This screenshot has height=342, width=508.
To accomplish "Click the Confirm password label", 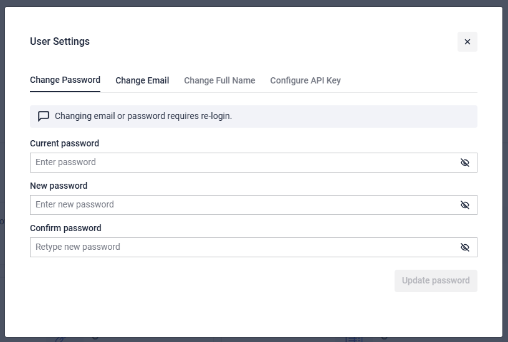I will point(65,228).
